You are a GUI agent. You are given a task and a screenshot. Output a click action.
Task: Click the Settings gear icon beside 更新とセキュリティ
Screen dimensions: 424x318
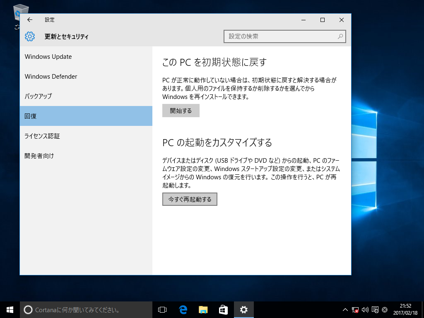click(30, 36)
